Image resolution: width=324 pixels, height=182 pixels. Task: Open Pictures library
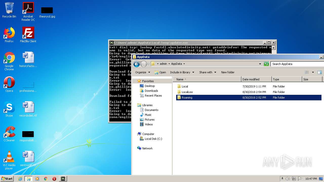click(x=150, y=120)
